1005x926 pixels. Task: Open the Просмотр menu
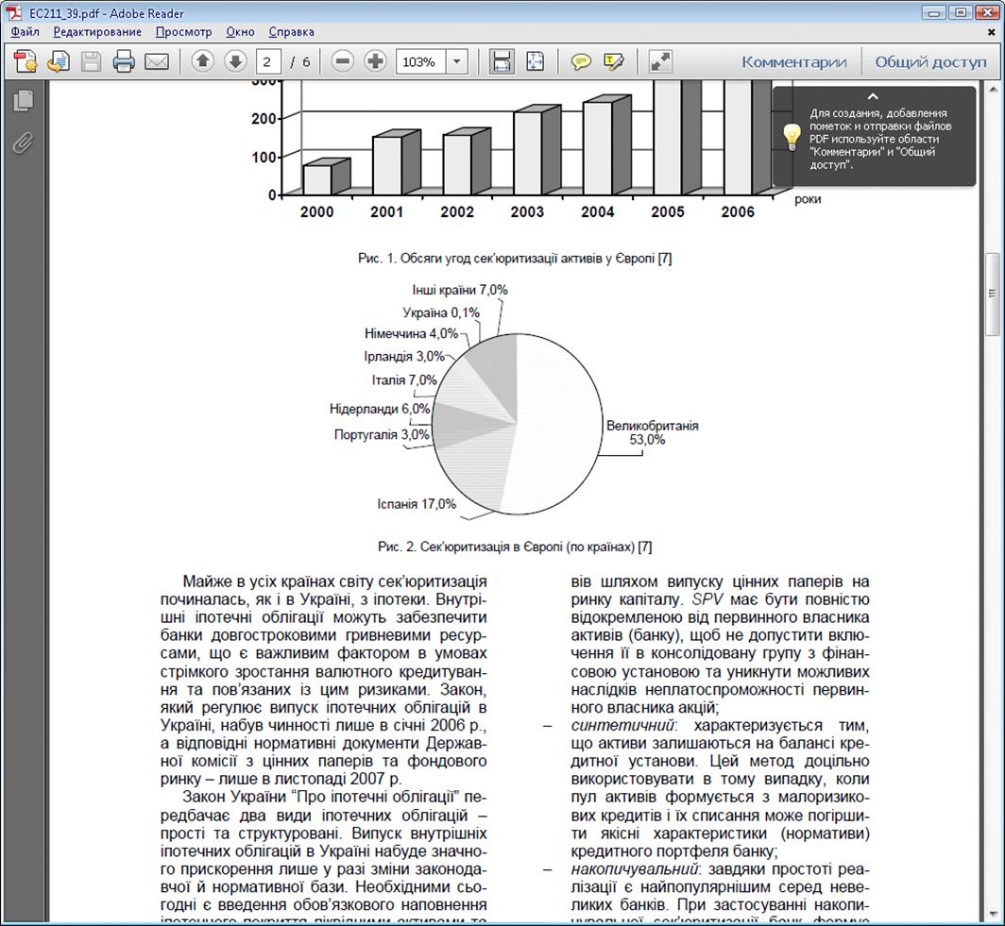(x=184, y=31)
